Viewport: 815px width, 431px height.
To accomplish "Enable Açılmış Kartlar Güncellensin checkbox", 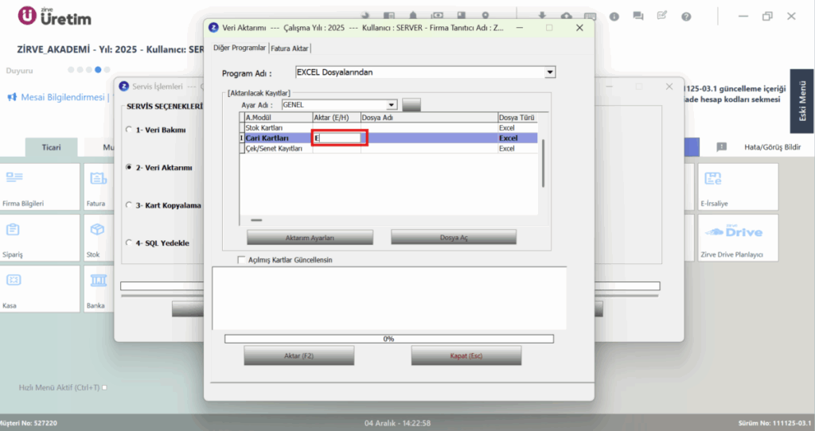I will (241, 260).
